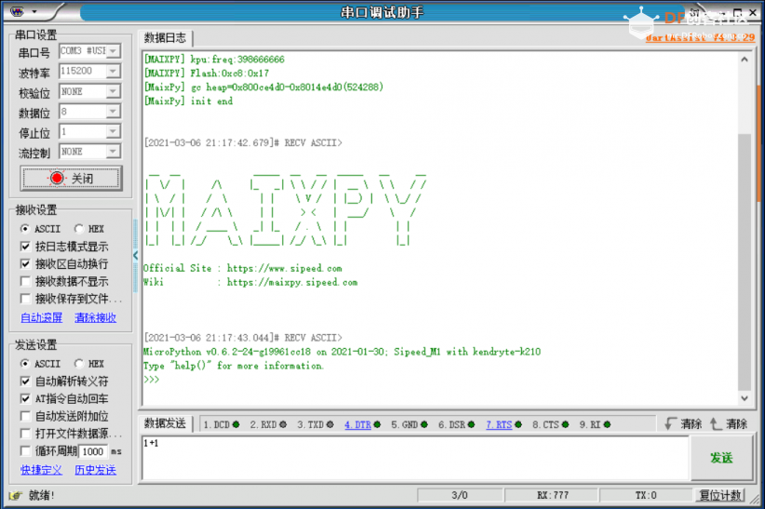Click the RI signal indicator
765x509 pixels.
608,424
